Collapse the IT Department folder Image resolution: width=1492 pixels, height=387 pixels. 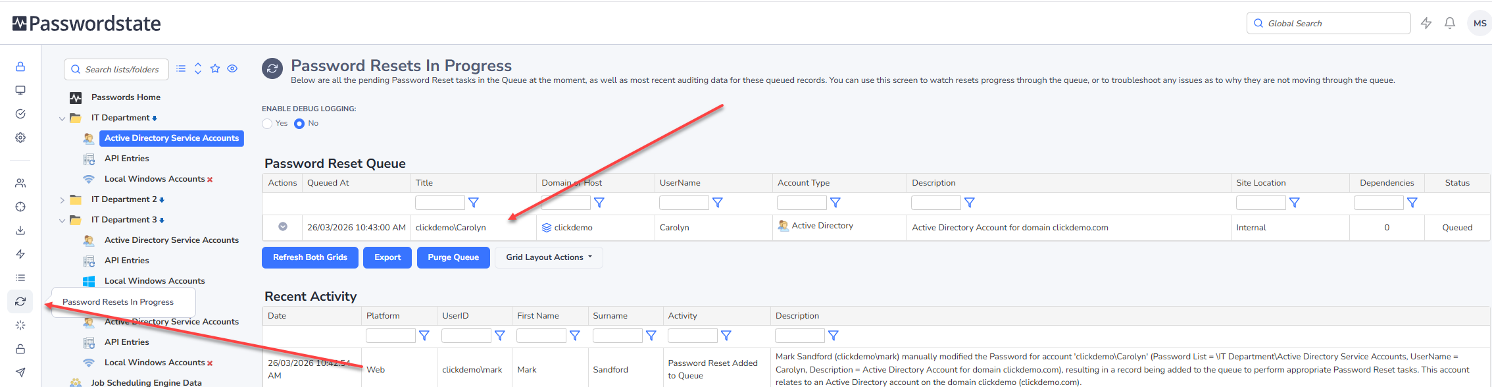(62, 118)
